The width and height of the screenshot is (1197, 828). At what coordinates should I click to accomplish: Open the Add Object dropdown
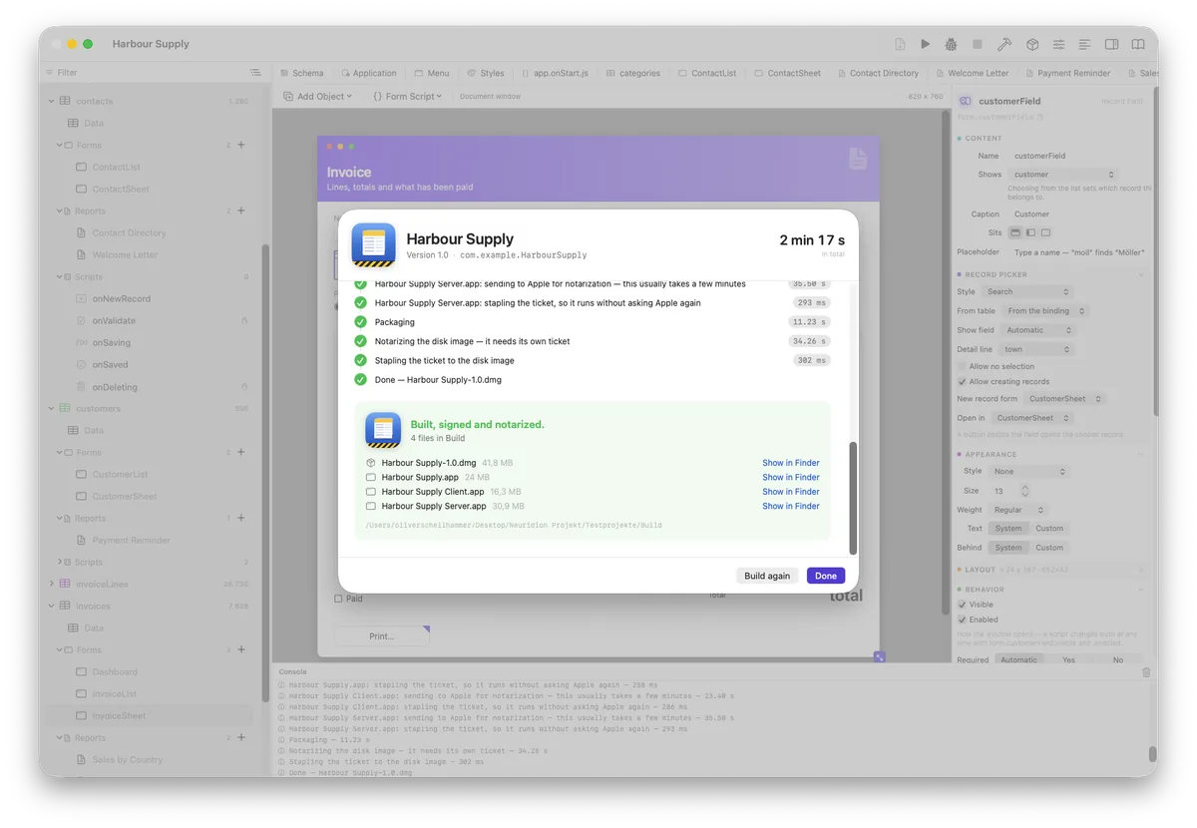pos(318,97)
